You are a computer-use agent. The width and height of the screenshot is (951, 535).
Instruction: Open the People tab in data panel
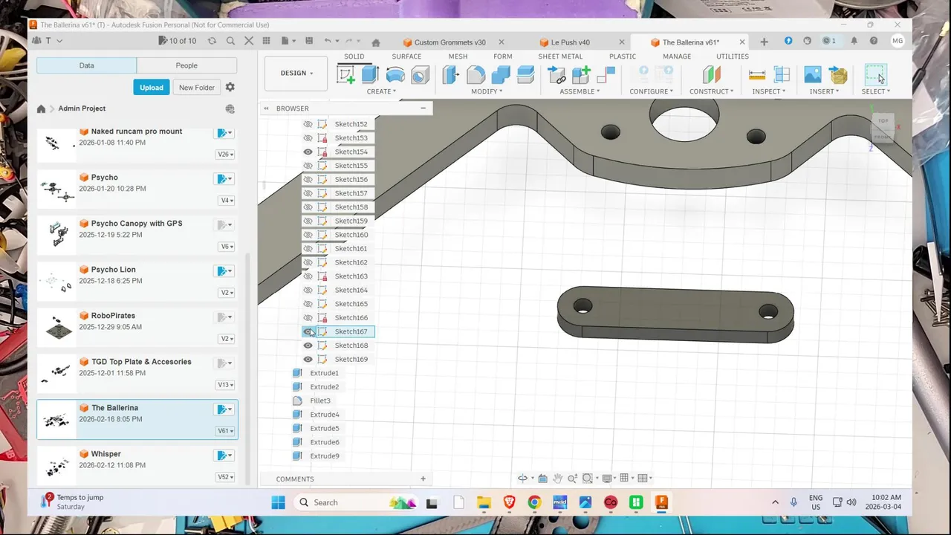point(186,65)
